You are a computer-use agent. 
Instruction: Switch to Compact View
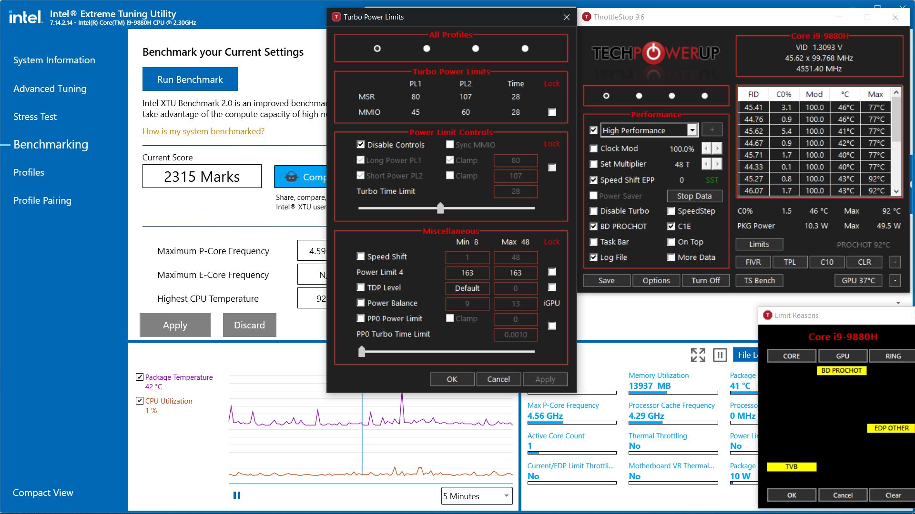43,493
